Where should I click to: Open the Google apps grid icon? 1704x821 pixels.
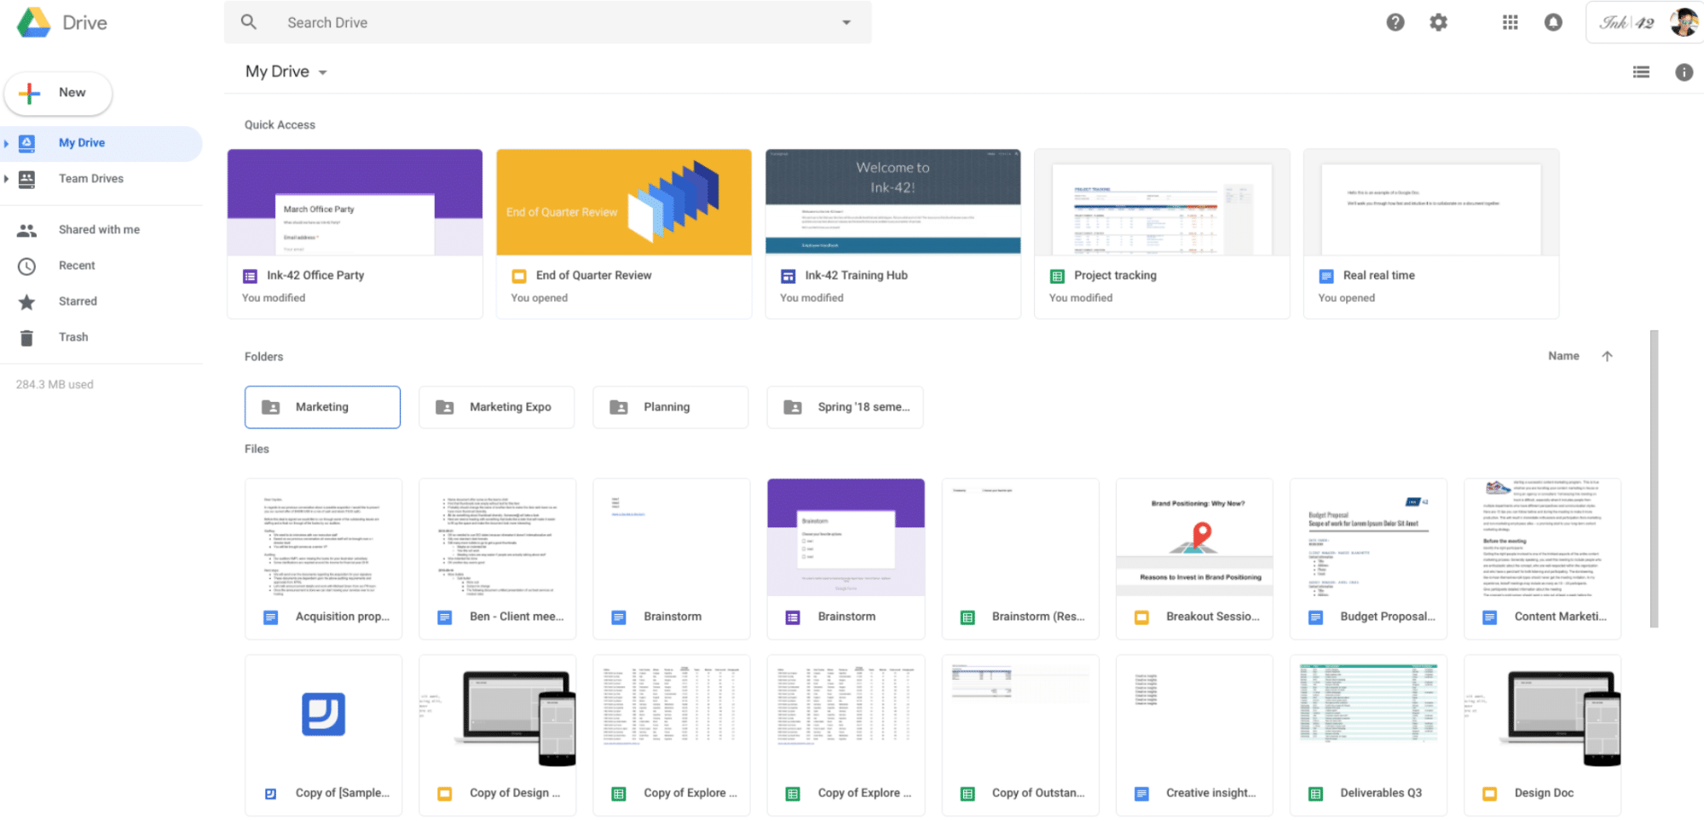click(x=1510, y=23)
